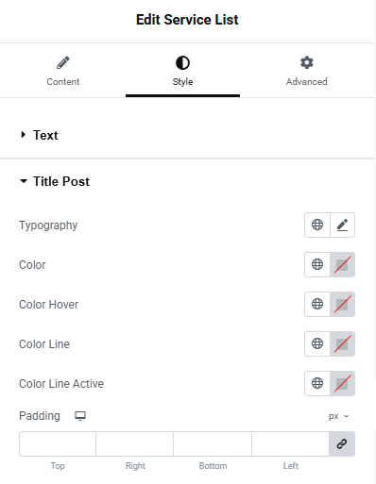Open the Color Line Active swatch picker
The width and height of the screenshot is (376, 484).
click(x=342, y=383)
